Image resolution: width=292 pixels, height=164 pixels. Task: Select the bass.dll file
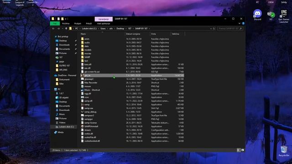pyautogui.click(x=132, y=64)
